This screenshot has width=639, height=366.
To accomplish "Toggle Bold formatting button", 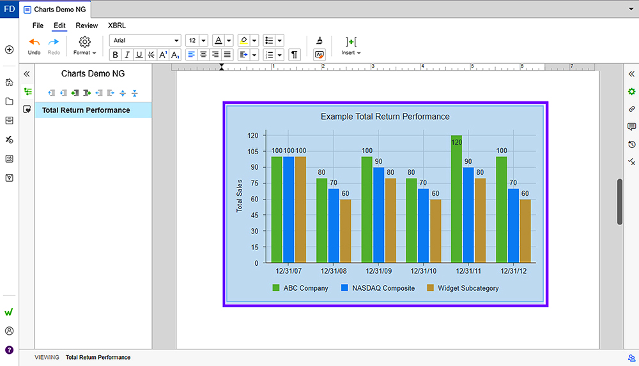I will pyautogui.click(x=116, y=55).
